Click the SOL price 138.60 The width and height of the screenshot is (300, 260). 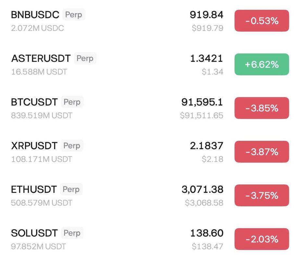(x=206, y=233)
